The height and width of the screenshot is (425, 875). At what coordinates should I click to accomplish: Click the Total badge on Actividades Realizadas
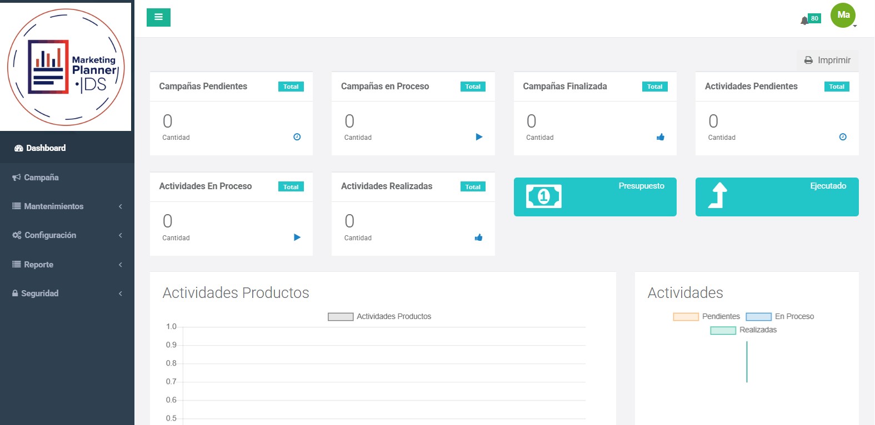tap(473, 187)
